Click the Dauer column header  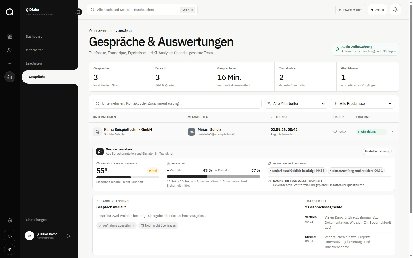tap(338, 117)
